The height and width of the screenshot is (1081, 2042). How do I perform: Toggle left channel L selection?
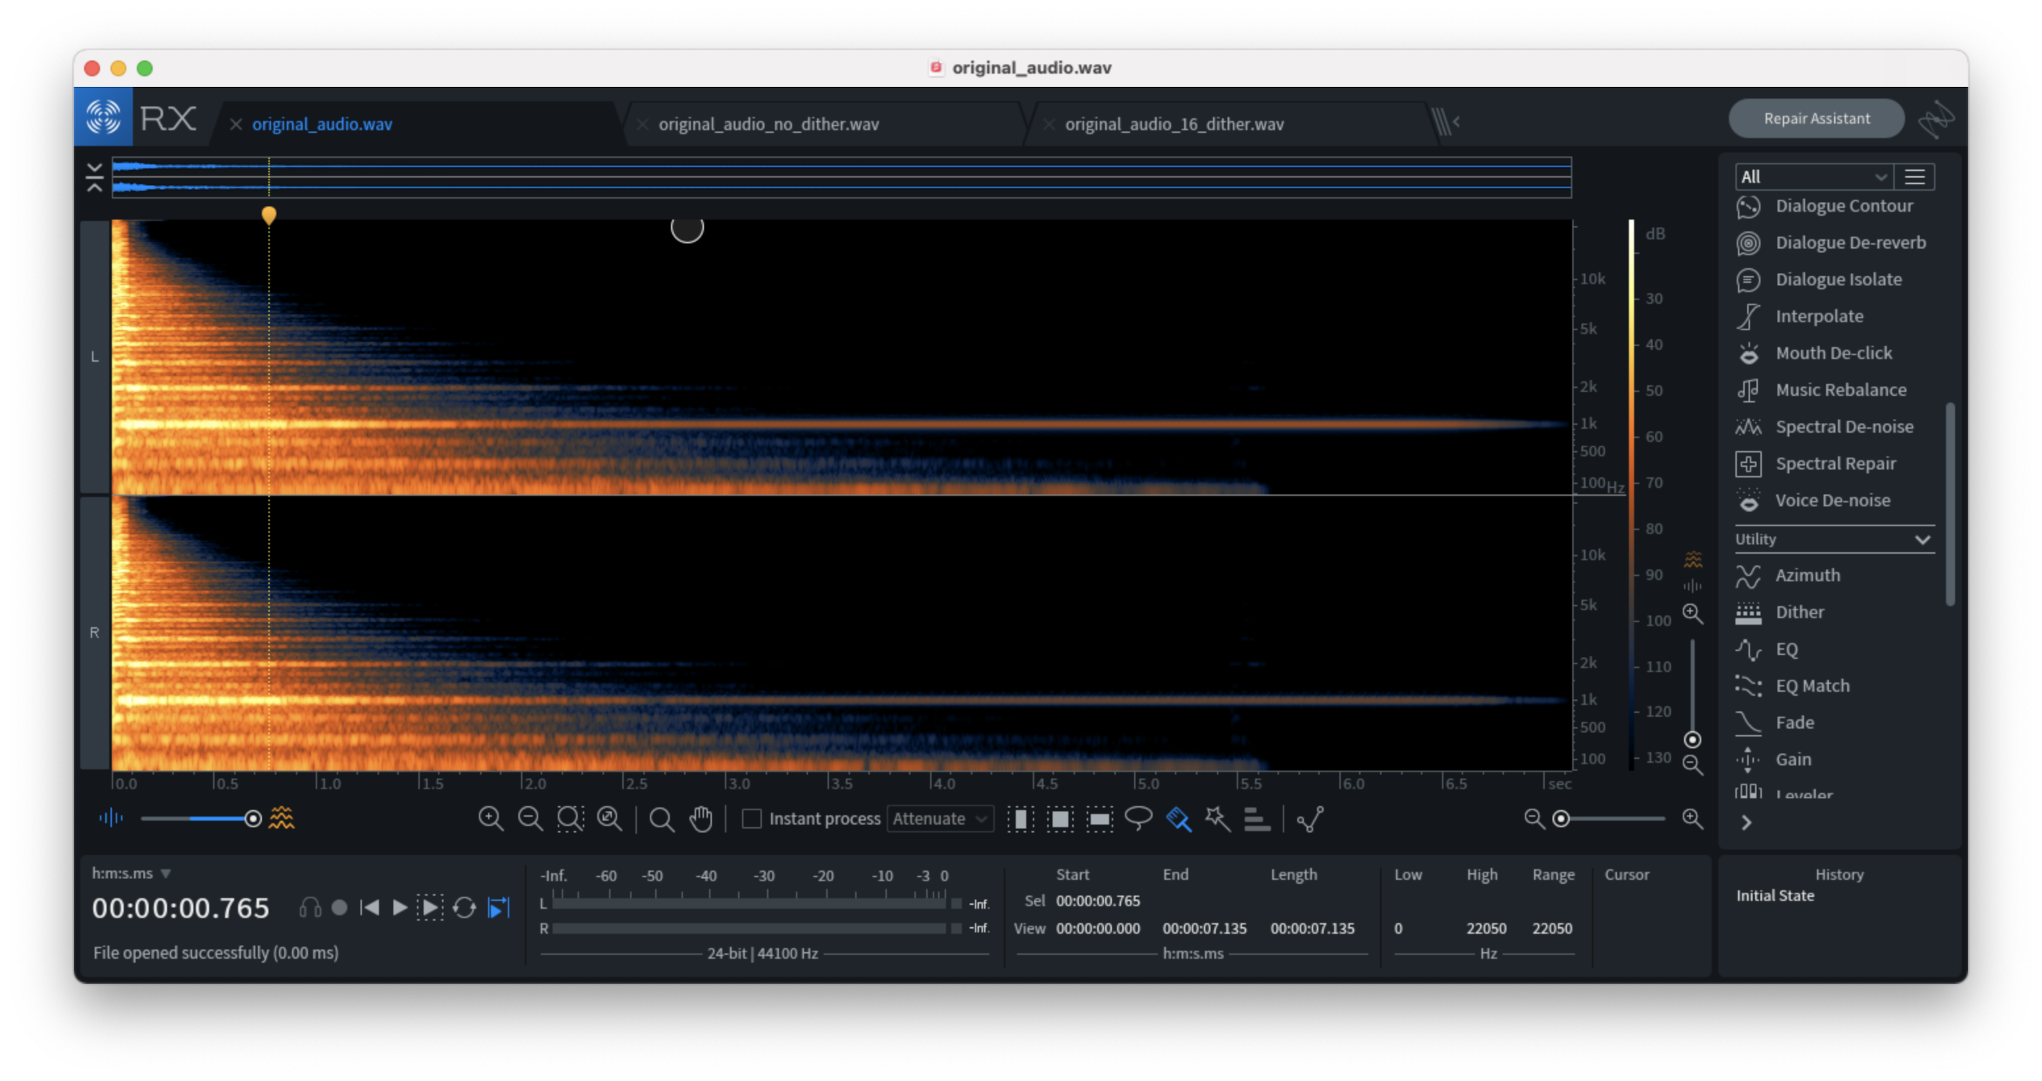pyautogui.click(x=95, y=356)
